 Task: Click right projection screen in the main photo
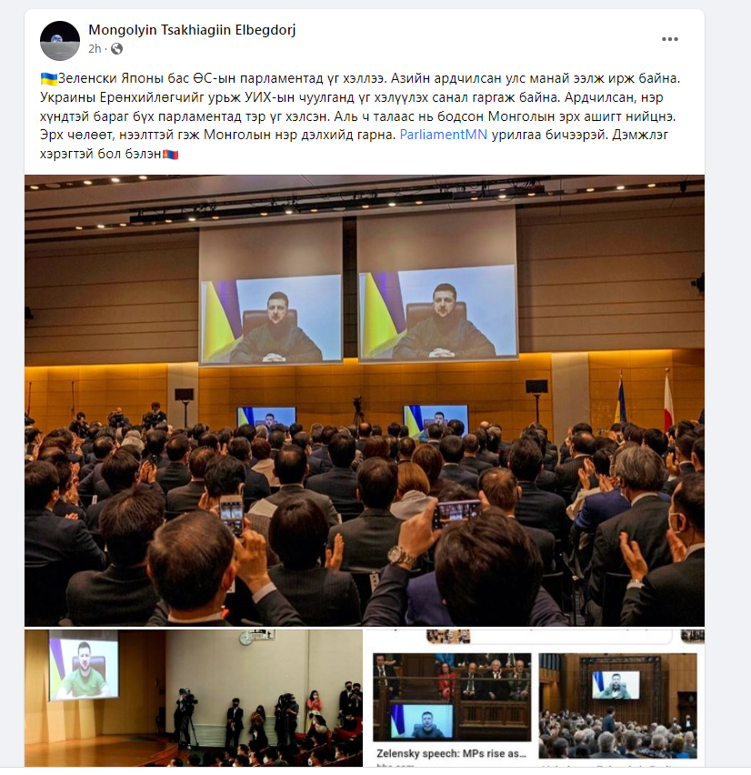437,312
